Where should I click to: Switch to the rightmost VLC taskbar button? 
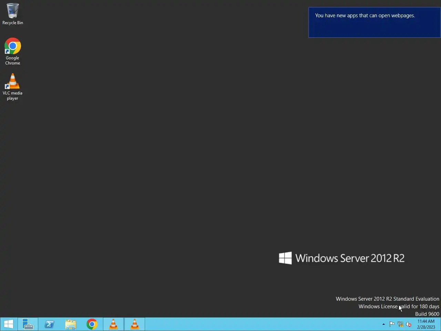pyautogui.click(x=135, y=324)
